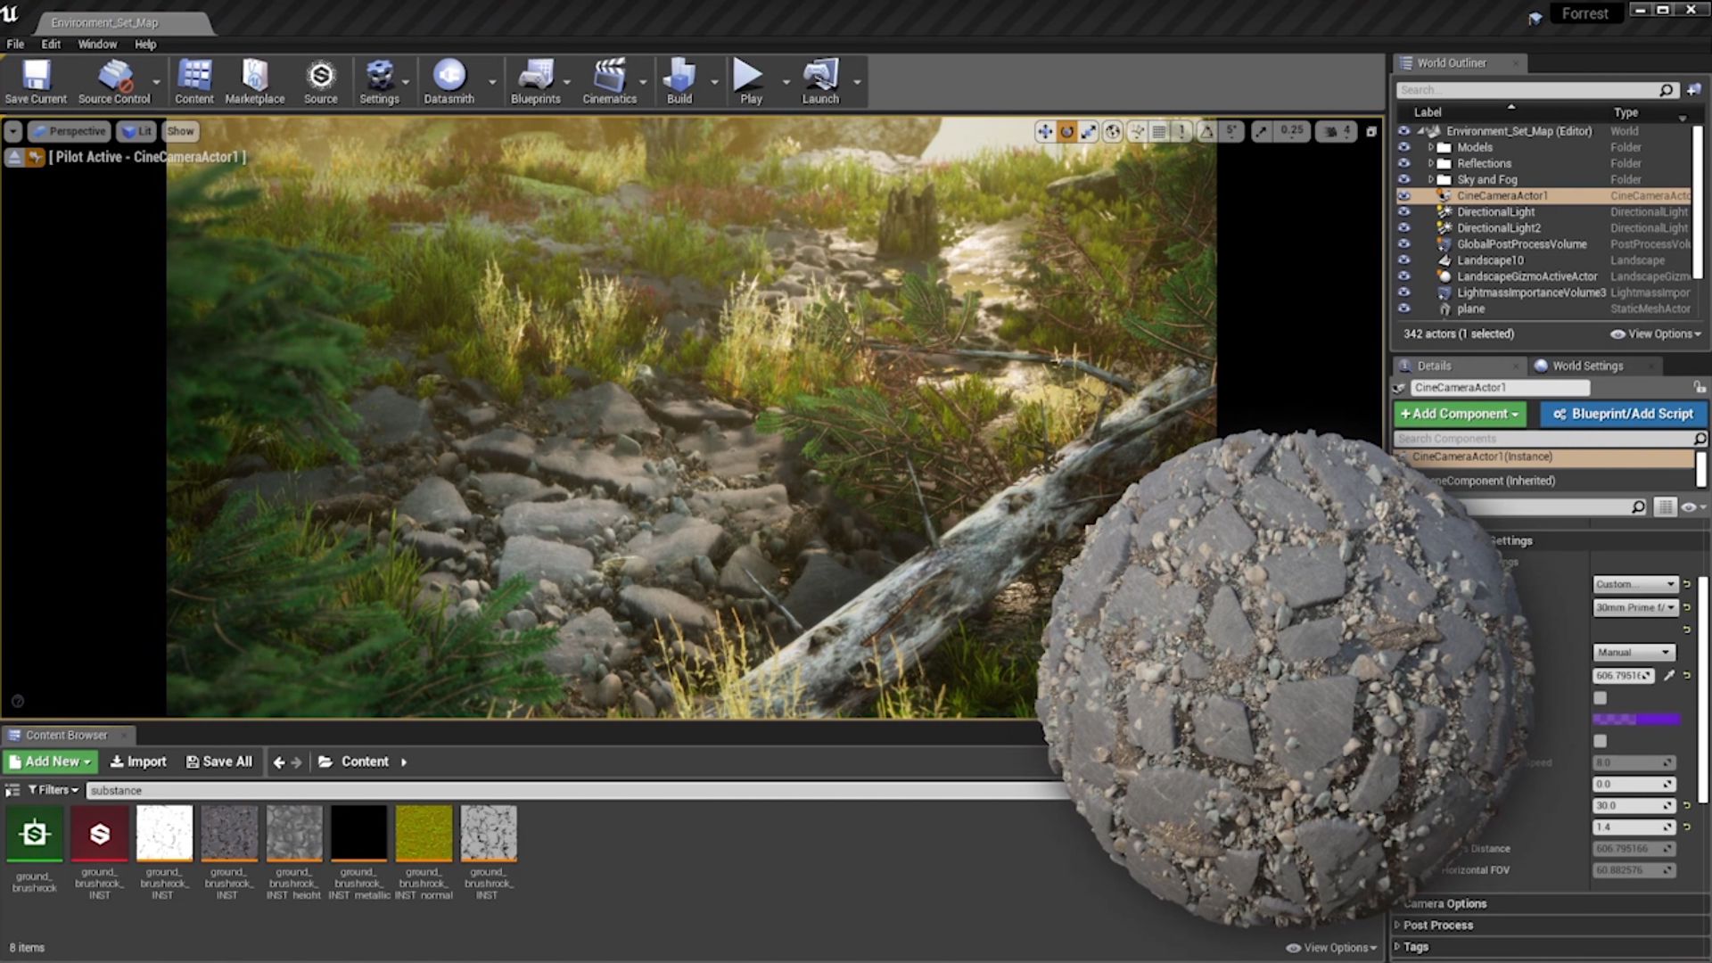The height and width of the screenshot is (963, 1712).
Task: Toggle visibility of Landscape10 actor
Action: click(x=1403, y=260)
